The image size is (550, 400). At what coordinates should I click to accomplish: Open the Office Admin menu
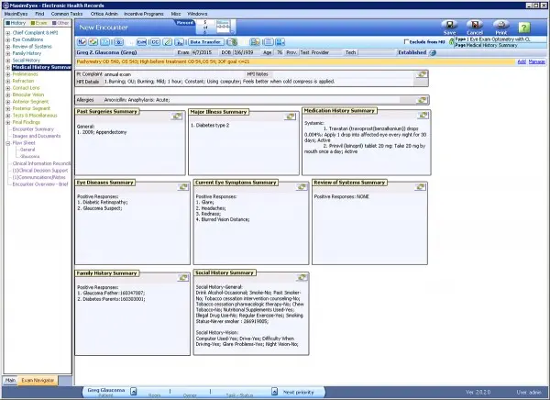(x=104, y=14)
